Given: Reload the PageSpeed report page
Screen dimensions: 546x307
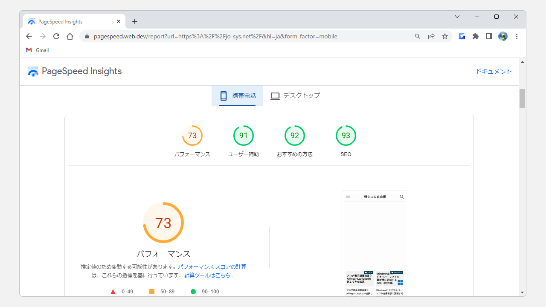Looking at the screenshot, I should pos(56,36).
